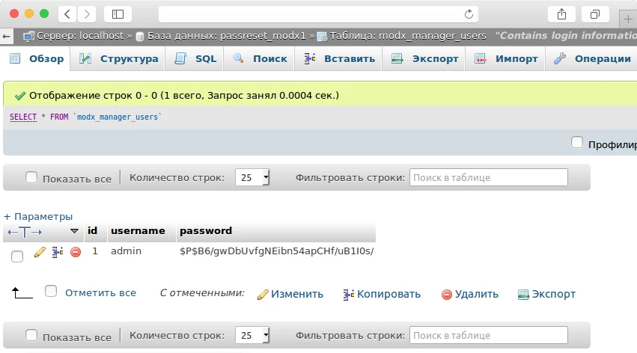The image size is (637, 353).
Task: Tick the Отметить все checkbox
Action: [x=51, y=292]
